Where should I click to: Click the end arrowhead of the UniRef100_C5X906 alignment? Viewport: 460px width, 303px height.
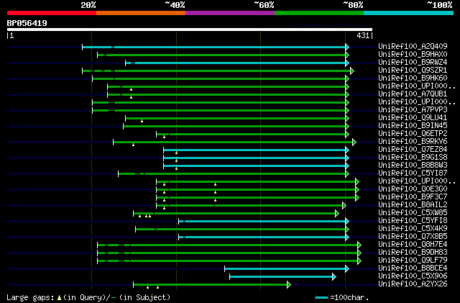(333, 277)
